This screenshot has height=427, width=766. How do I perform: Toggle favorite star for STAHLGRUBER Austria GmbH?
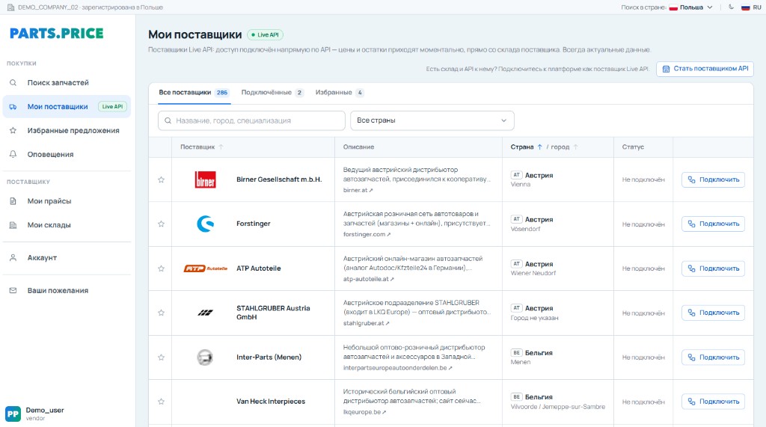pos(162,313)
